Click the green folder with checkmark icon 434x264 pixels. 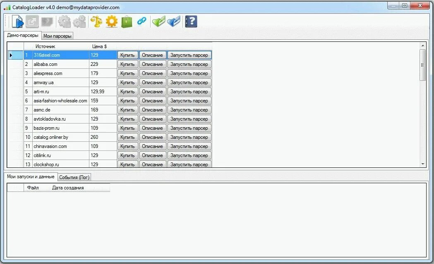pos(158,22)
